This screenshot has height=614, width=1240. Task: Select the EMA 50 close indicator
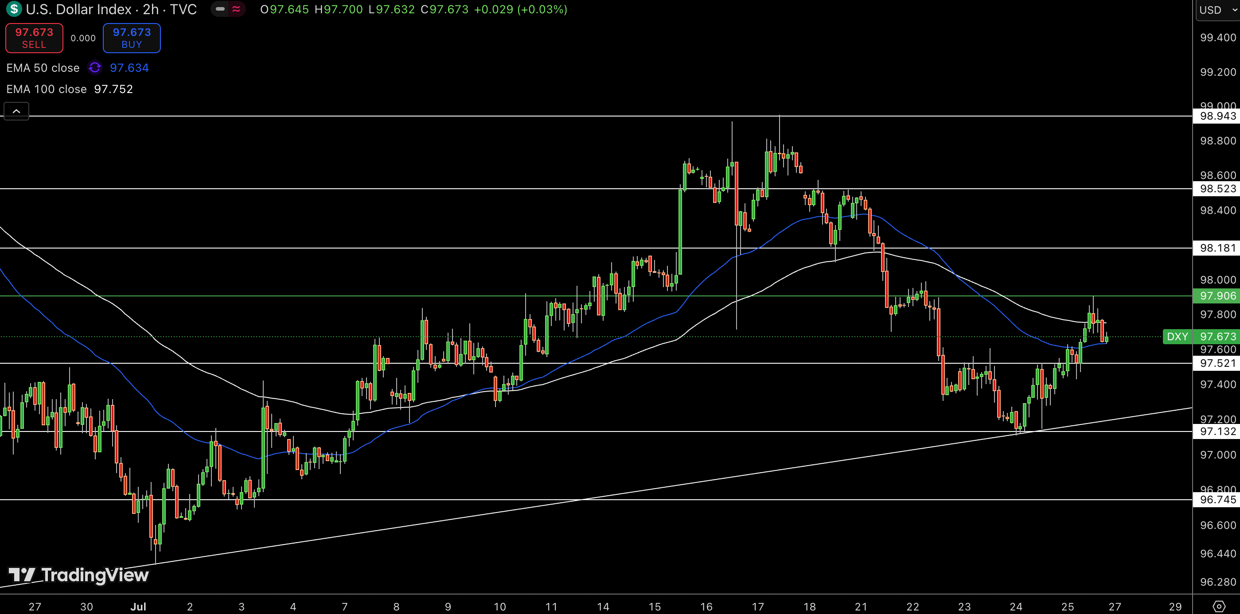(43, 68)
